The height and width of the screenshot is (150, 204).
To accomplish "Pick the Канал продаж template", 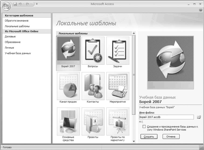I will [68, 86].
